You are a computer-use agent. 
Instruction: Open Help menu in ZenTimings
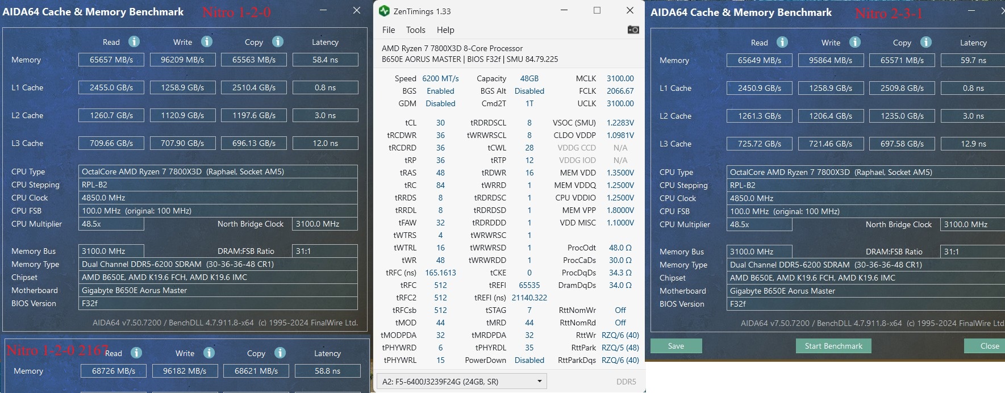[x=445, y=30]
